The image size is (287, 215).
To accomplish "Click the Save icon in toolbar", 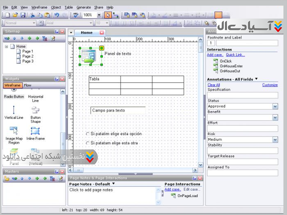I will point(23,15).
